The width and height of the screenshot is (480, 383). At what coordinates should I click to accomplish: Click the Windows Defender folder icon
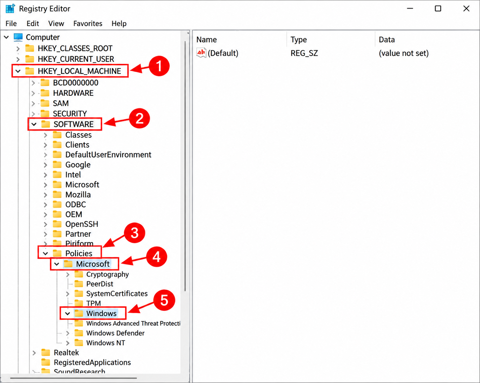coord(79,333)
